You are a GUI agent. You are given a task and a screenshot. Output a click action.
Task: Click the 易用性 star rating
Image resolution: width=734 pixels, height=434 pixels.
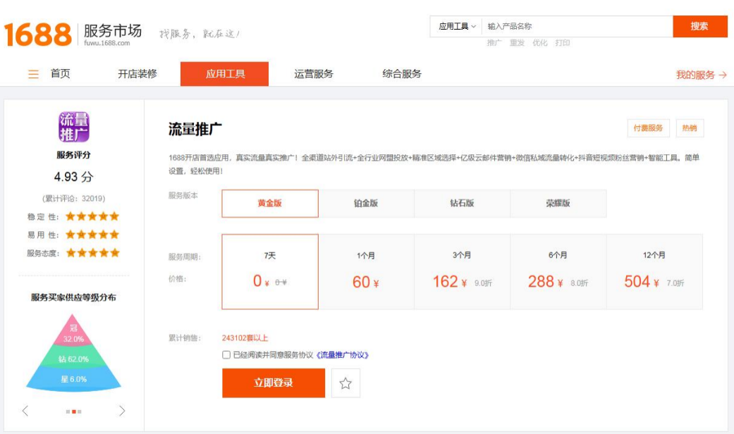click(92, 235)
